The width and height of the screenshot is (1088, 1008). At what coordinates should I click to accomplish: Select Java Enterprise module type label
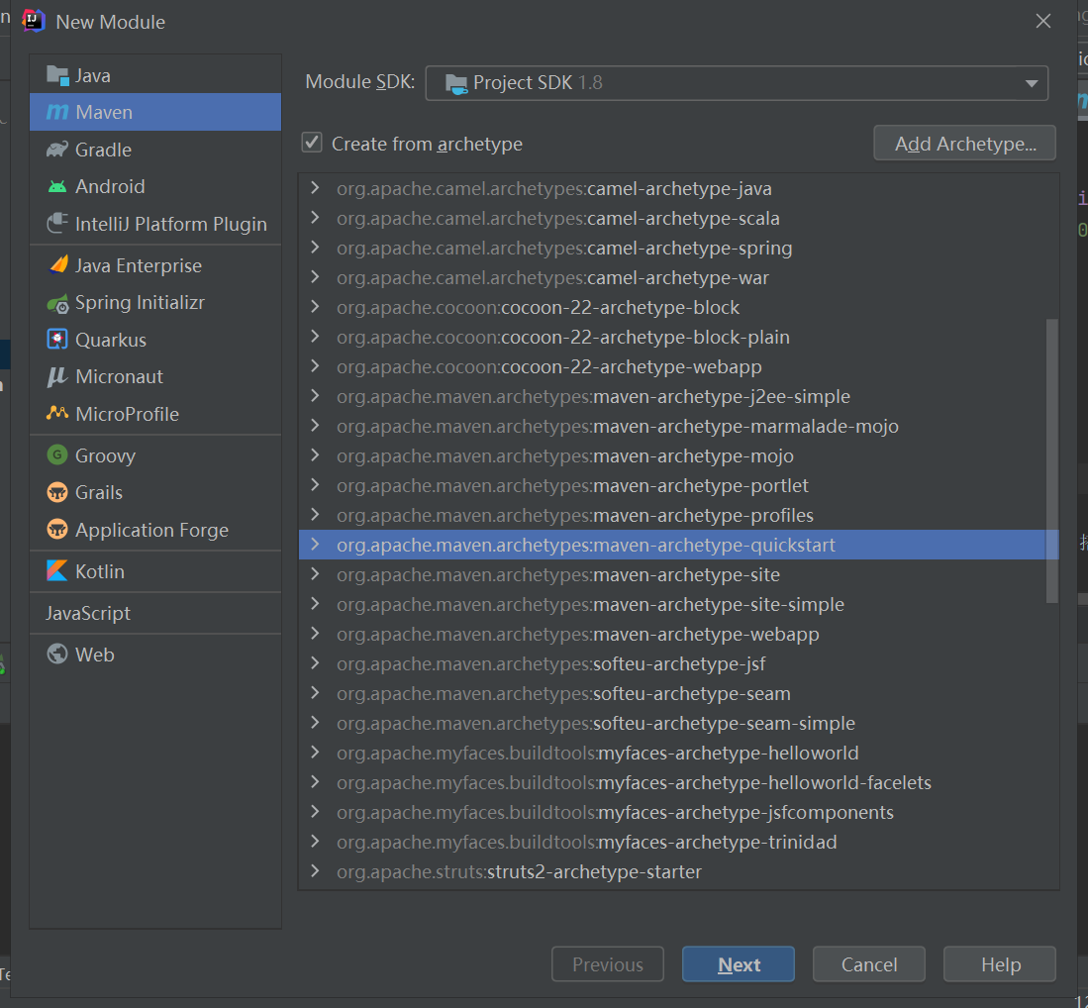(139, 265)
